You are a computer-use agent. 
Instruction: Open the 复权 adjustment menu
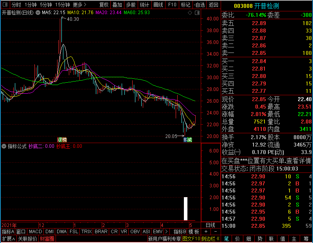click(x=104, y=5)
